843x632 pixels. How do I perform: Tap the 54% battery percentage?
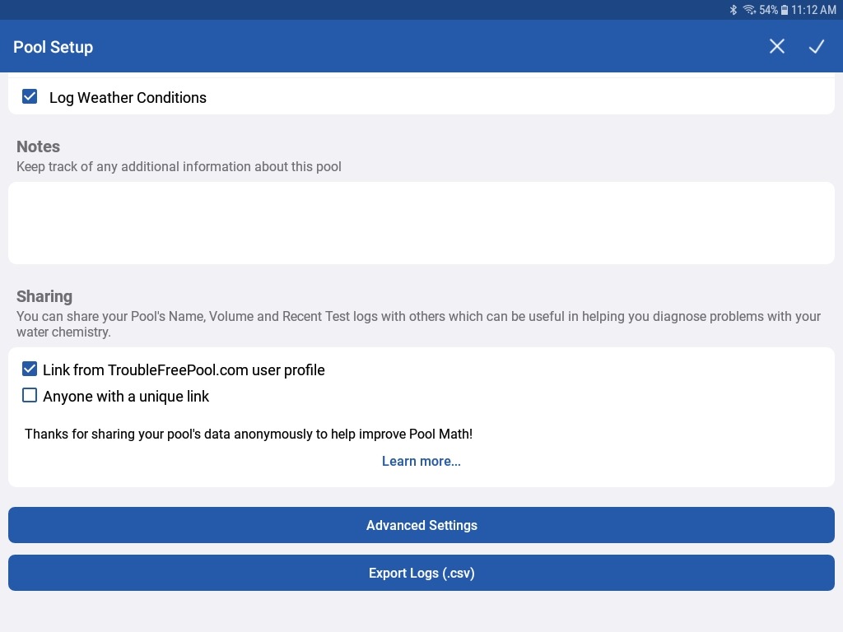768,10
